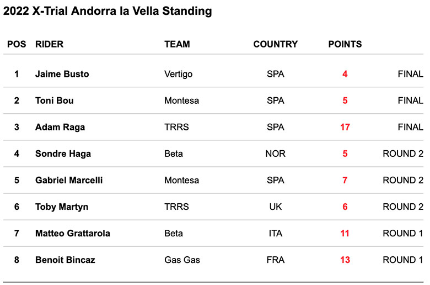Click the Vertigo team cell

pyautogui.click(x=178, y=74)
